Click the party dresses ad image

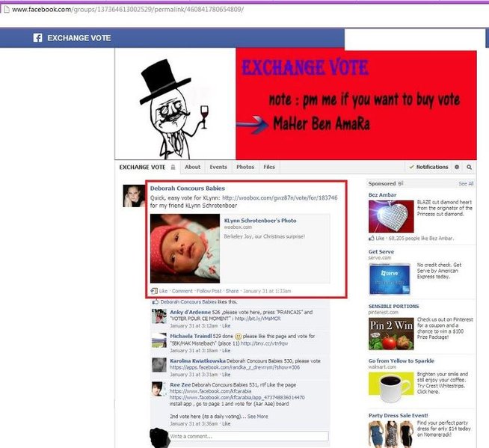pos(391,434)
